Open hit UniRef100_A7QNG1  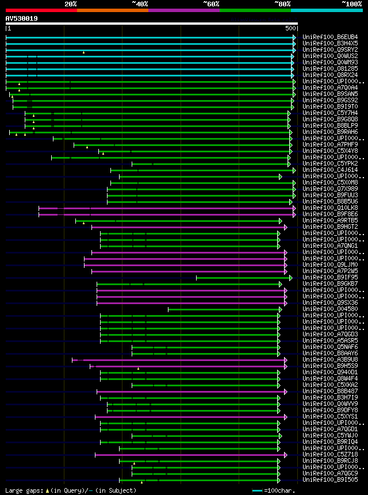tap(330, 245)
